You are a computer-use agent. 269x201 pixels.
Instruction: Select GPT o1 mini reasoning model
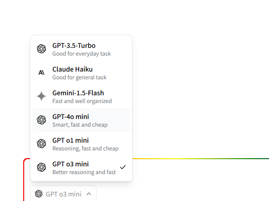click(x=81, y=144)
